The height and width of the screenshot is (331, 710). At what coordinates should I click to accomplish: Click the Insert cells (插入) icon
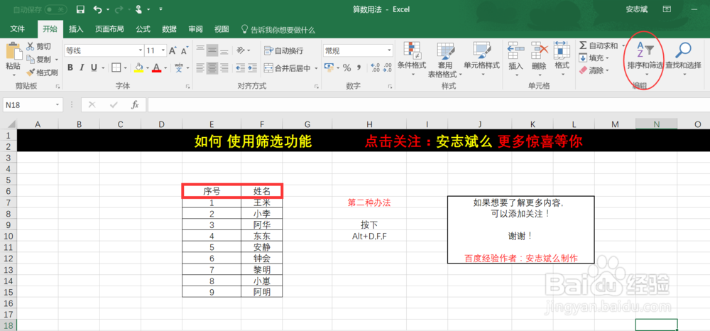(515, 50)
